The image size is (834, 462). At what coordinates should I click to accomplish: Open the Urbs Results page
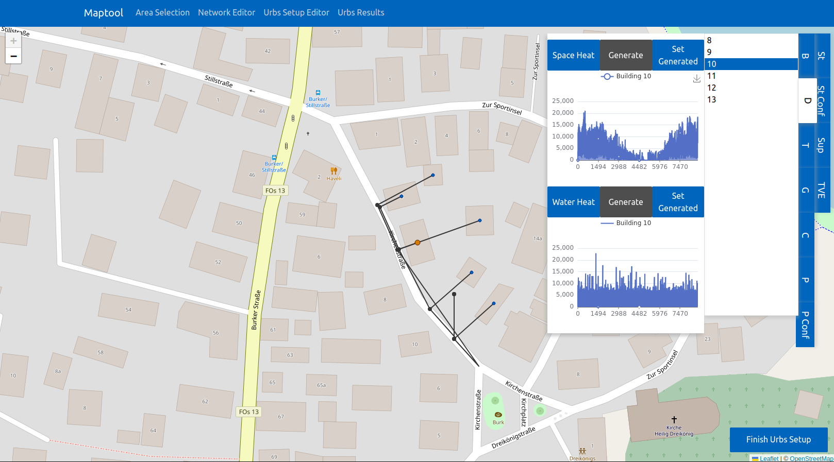point(361,12)
